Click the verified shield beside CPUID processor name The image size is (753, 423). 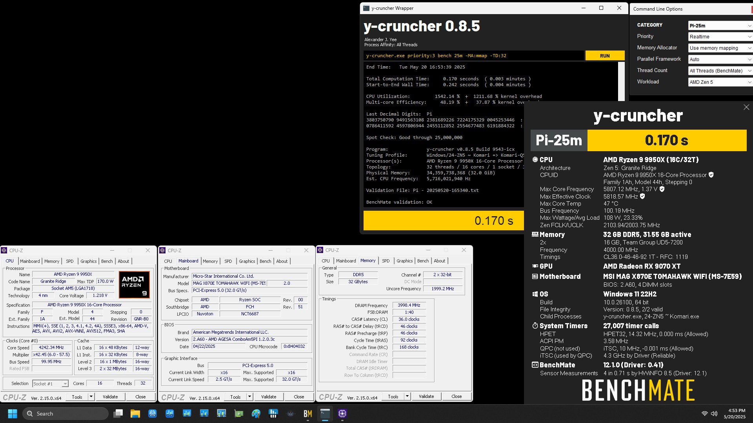pyautogui.click(x=711, y=175)
